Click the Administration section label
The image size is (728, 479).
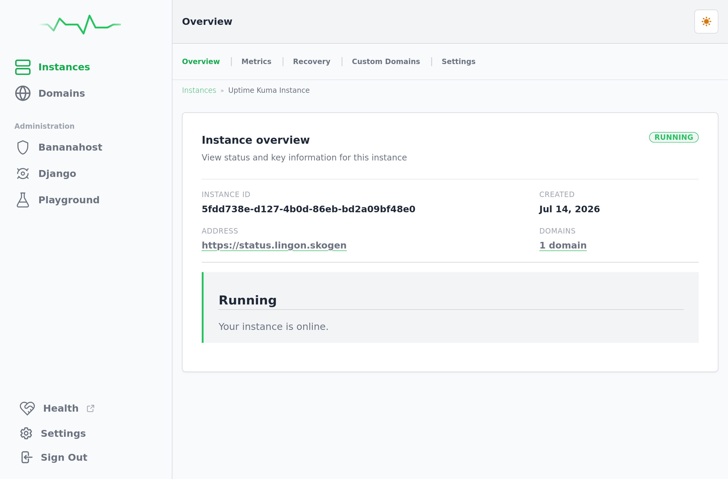[x=44, y=126]
